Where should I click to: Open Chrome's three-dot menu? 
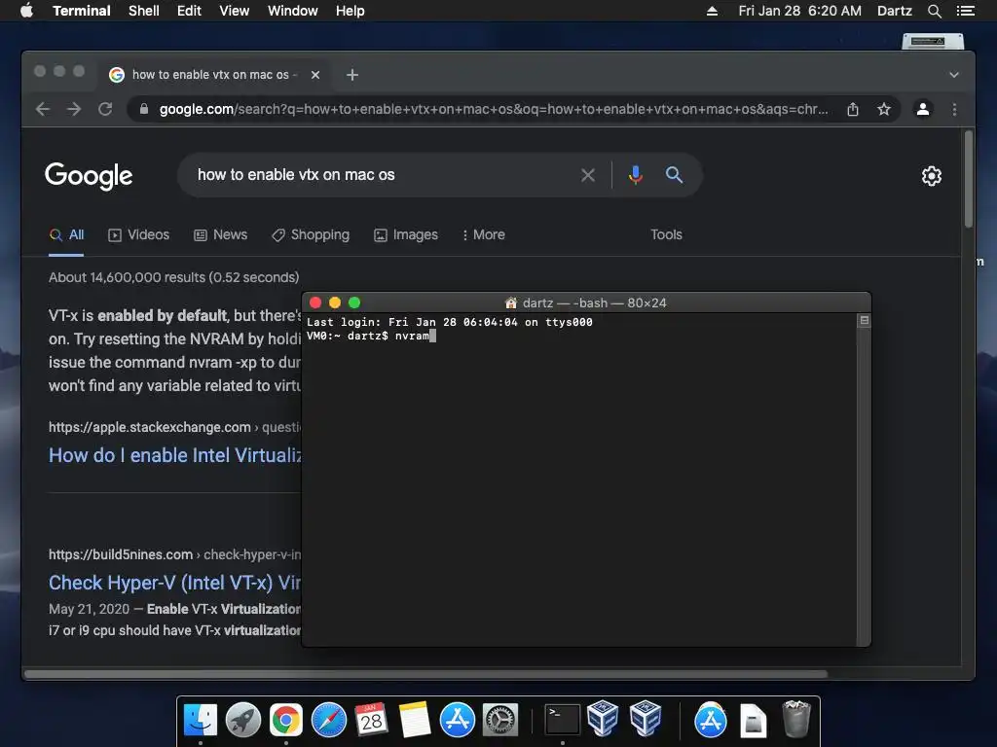point(954,109)
